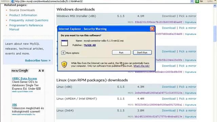The width and height of the screenshot is (217, 122).
Task: Click the page icon in address bar
Action: pyautogui.click(x=13, y=1)
